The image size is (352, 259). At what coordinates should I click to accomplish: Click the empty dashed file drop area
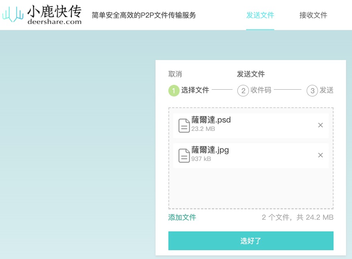coord(251,188)
